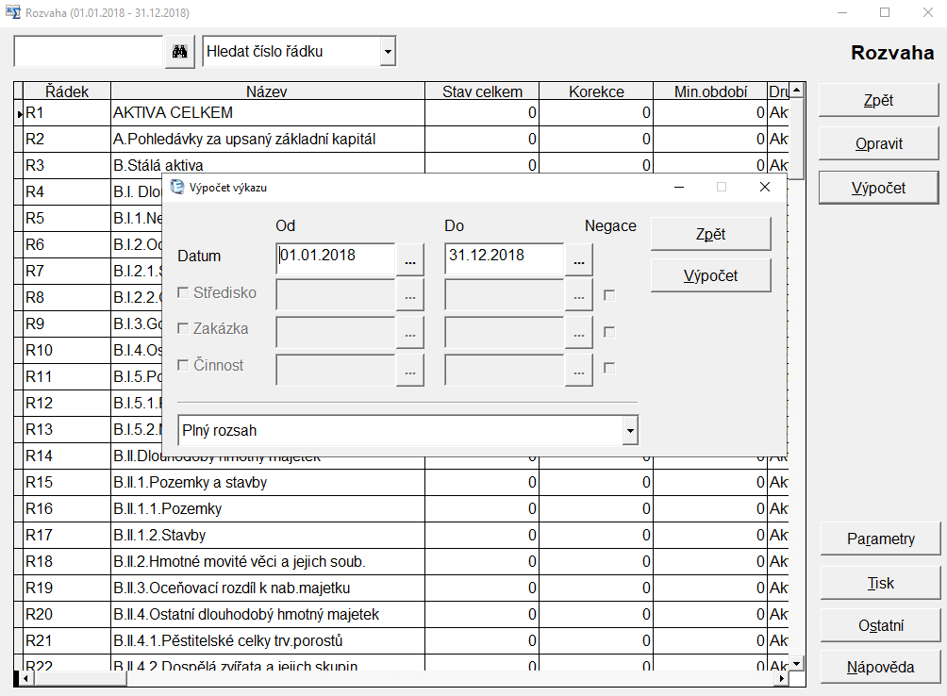
Task: Open the Hledat číslo řádku dropdown
Action: pyautogui.click(x=388, y=52)
